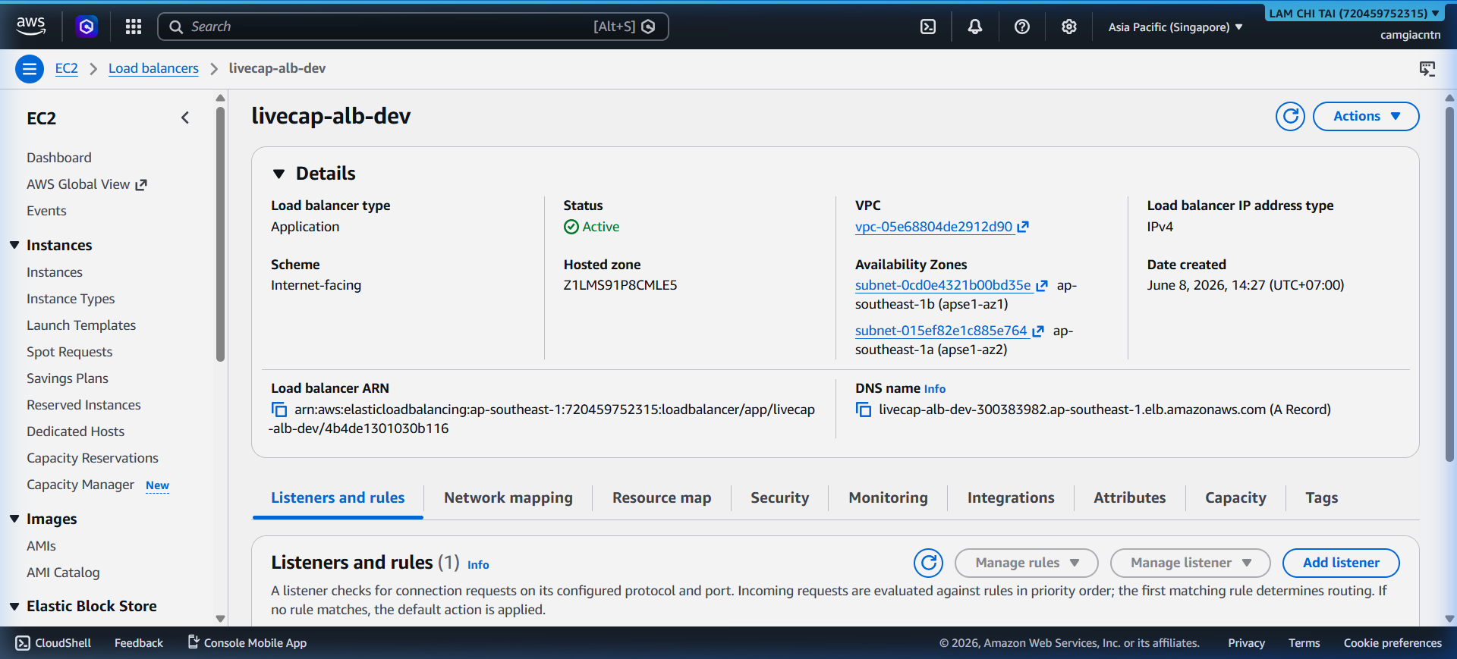Open the Amazon Q icon in top bar
The width and height of the screenshot is (1457, 659).
(x=87, y=27)
